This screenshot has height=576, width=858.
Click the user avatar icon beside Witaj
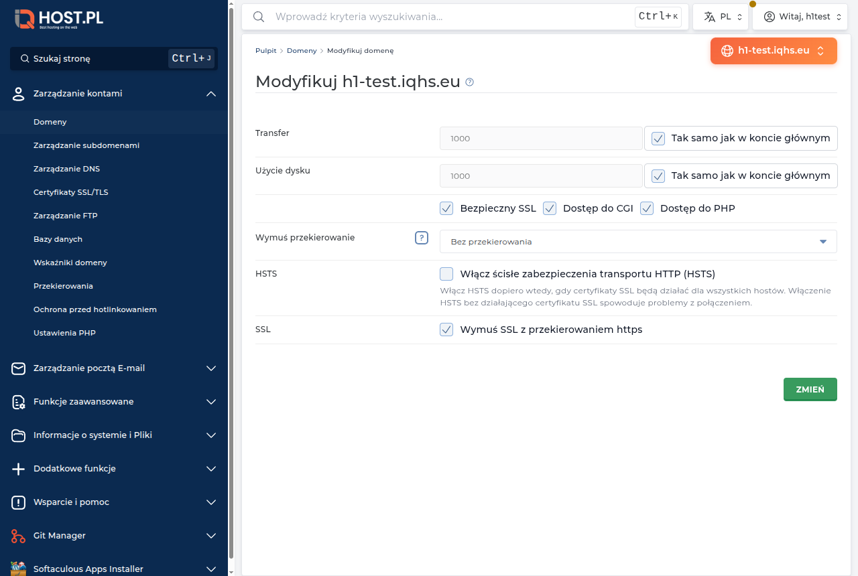(x=769, y=17)
